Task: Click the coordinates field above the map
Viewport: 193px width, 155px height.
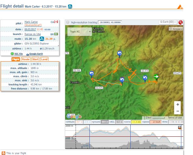Action: tap(110, 22)
